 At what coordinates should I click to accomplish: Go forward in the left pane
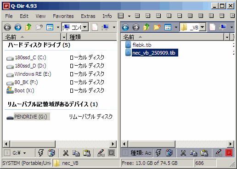pyautogui.click(x=18, y=28)
